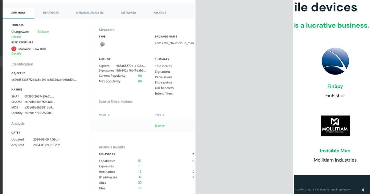Open Details under Risk Exposure
The height and width of the screenshot is (194, 370).
pyautogui.click(x=16, y=54)
